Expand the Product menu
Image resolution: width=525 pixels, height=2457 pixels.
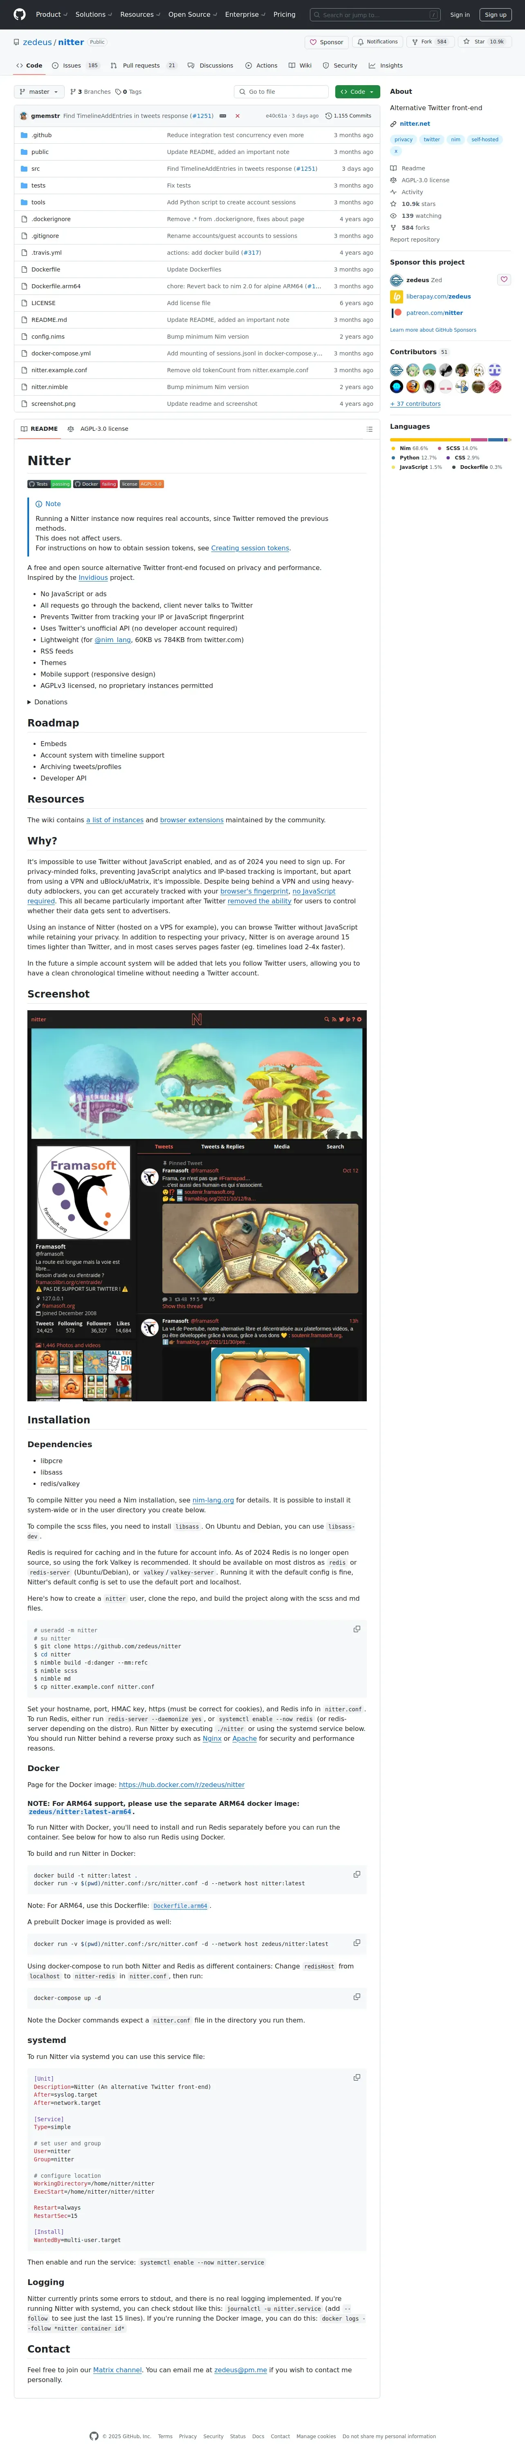[51, 14]
